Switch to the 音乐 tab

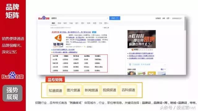(77, 23)
